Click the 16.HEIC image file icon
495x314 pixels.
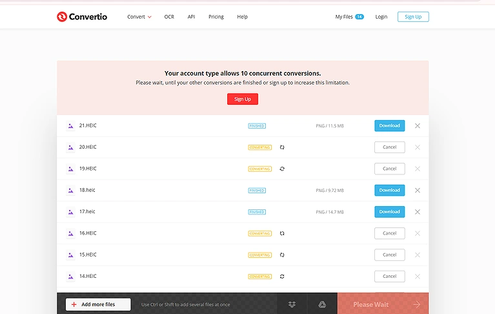[x=71, y=233]
